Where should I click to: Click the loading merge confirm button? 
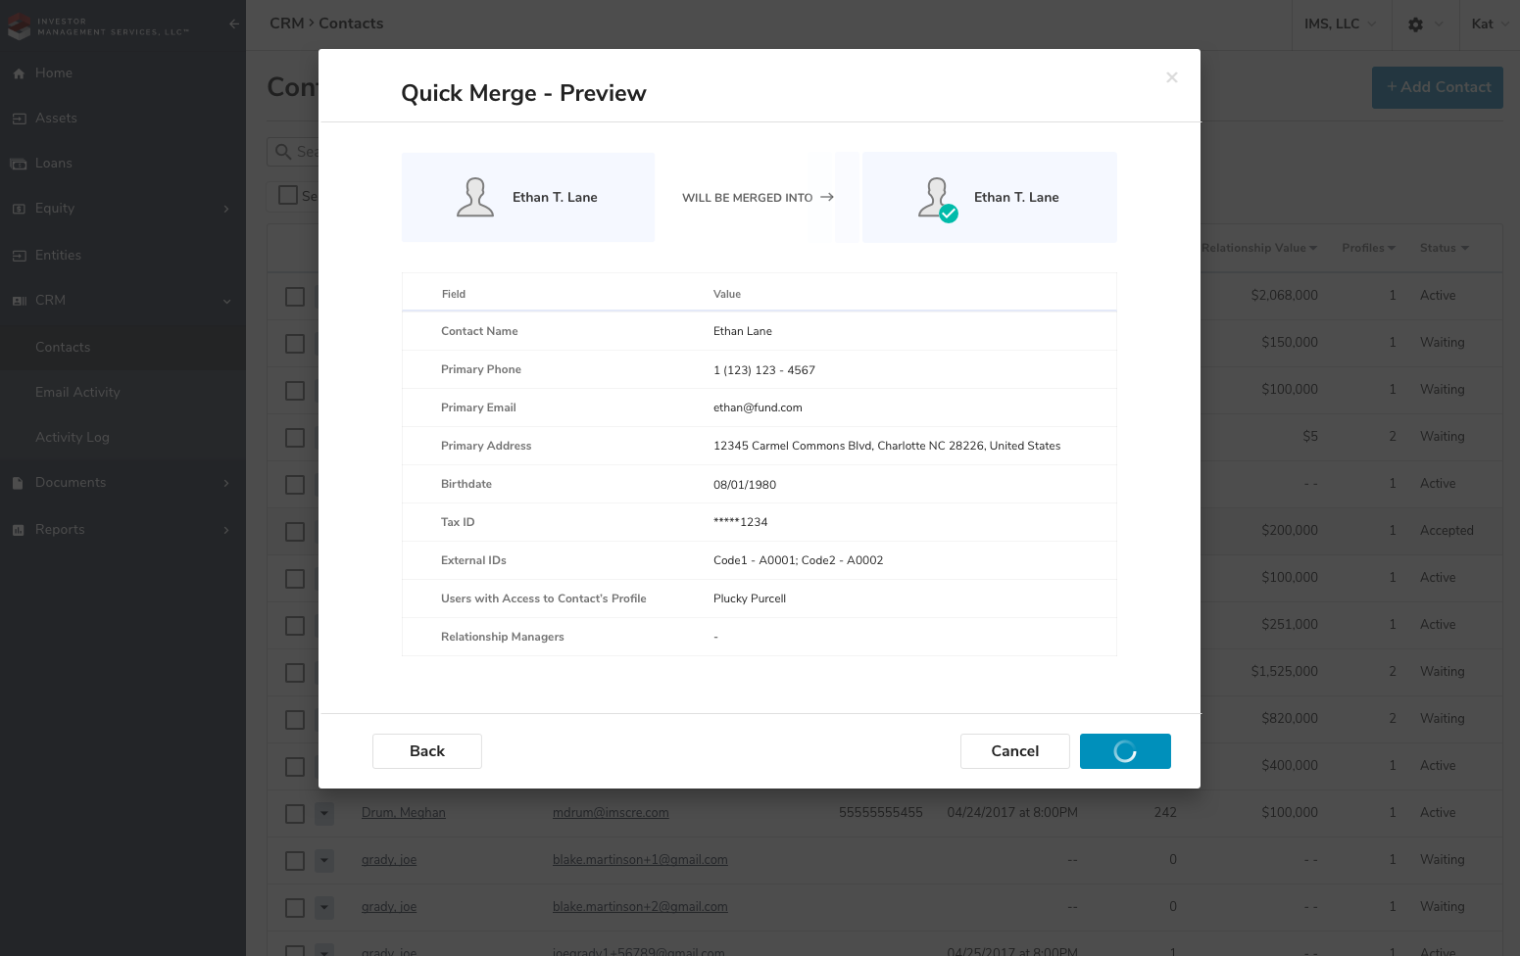1125,751
